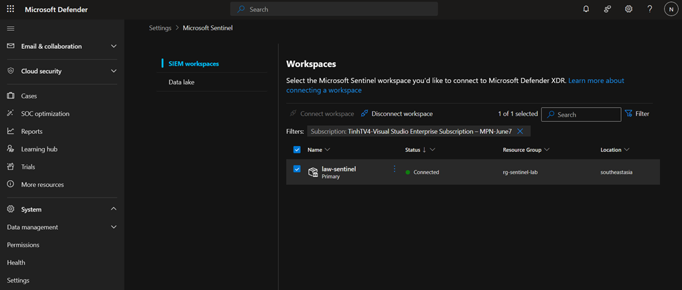Screen dimensions: 682x290
Task: Click the Email & collaboration envelope icon
Action: point(11,46)
